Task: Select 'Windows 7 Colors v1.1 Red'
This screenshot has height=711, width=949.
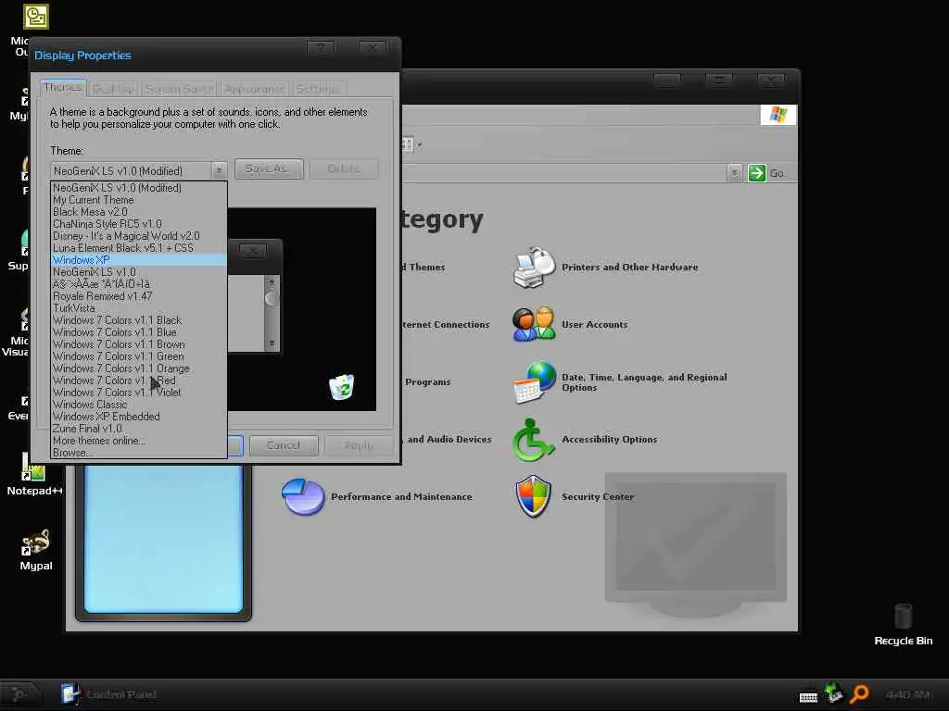Action: click(139, 380)
